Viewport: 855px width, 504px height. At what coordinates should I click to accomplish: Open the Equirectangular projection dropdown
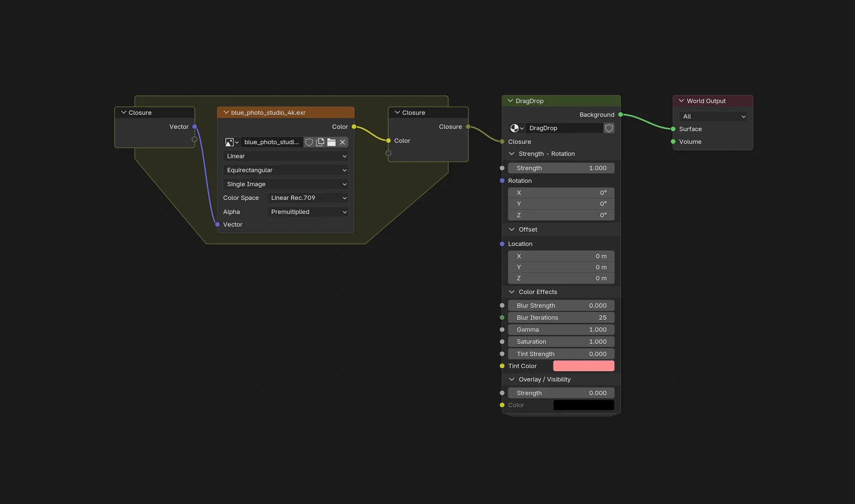(285, 170)
